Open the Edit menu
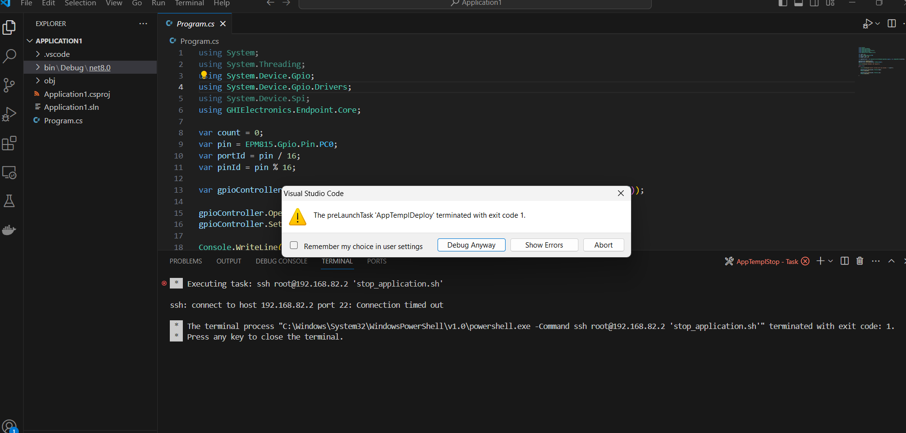906x433 pixels. click(x=48, y=3)
